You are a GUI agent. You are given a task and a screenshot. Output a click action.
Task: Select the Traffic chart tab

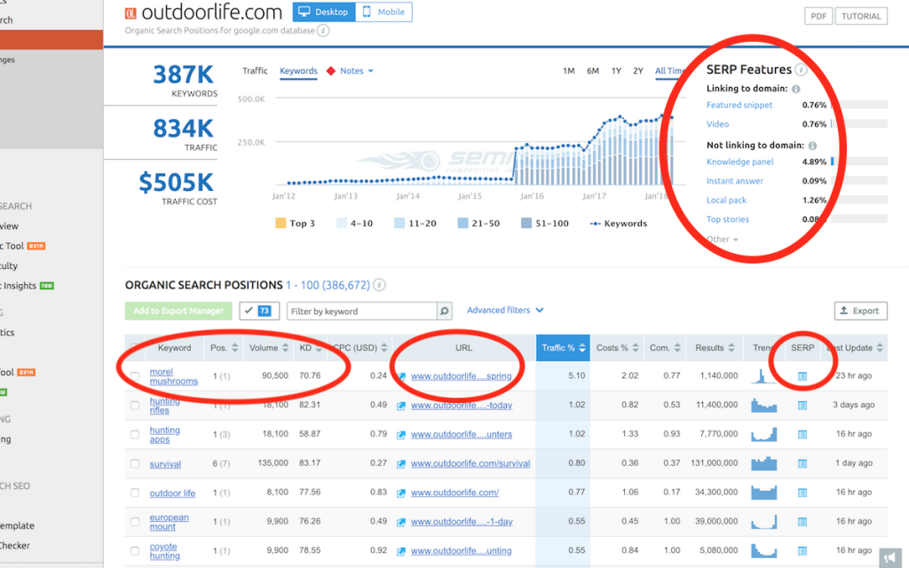point(255,71)
